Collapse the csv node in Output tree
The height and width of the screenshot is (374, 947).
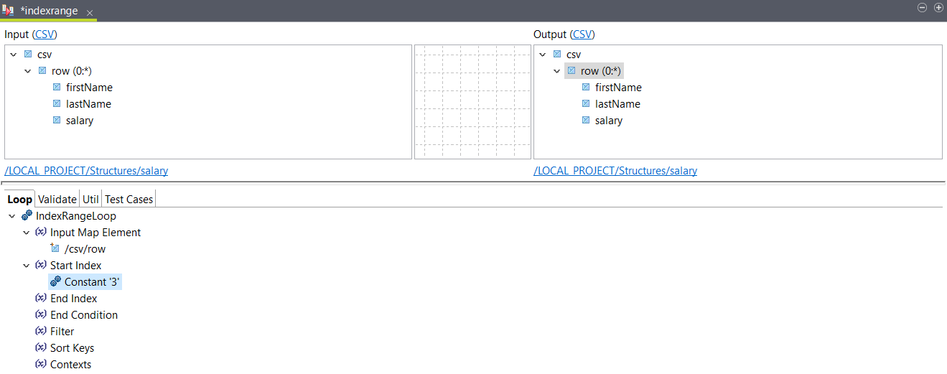click(543, 55)
